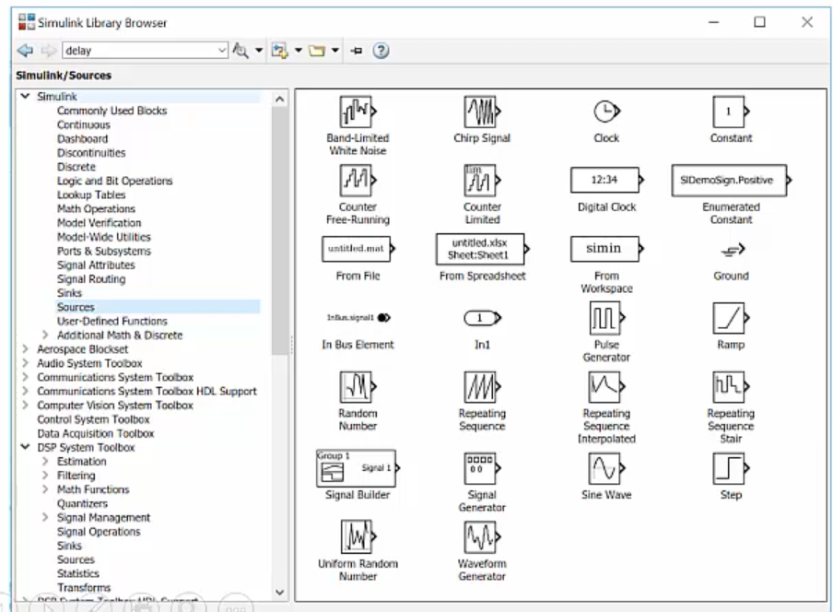Expand the Filtering subnode
833x612 pixels.
(x=45, y=475)
